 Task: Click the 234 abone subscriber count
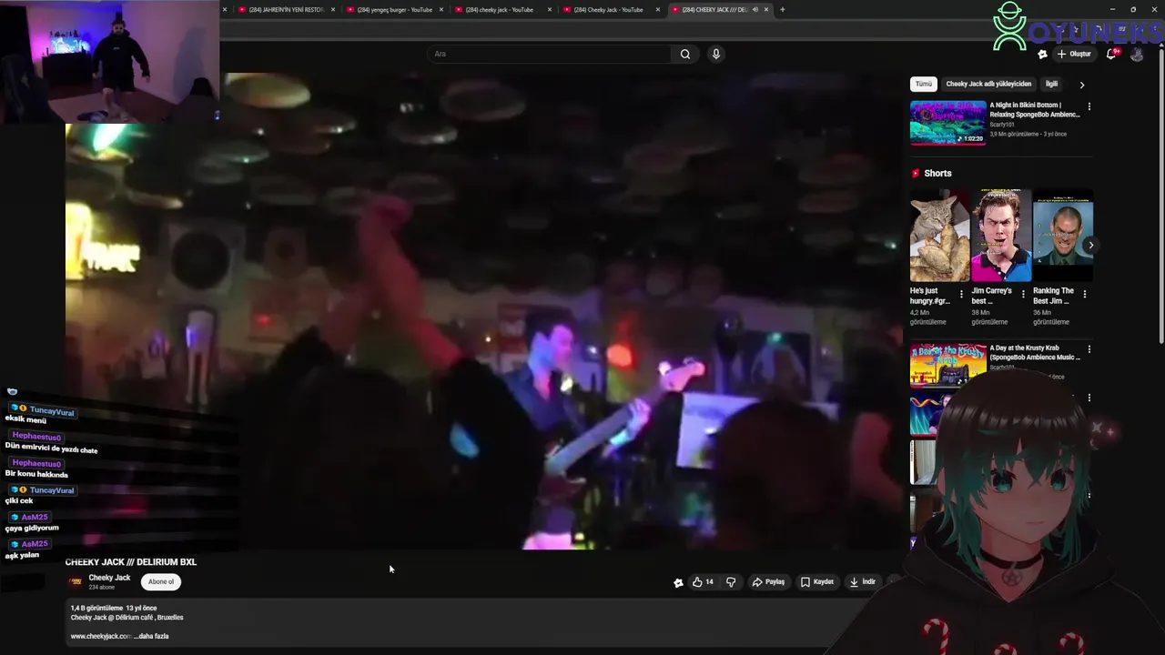[x=101, y=588]
